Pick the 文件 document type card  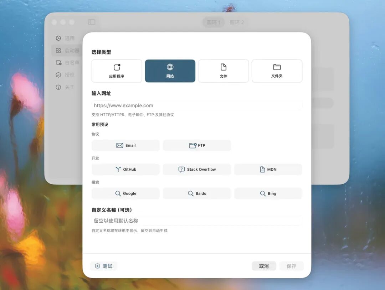[x=224, y=71]
